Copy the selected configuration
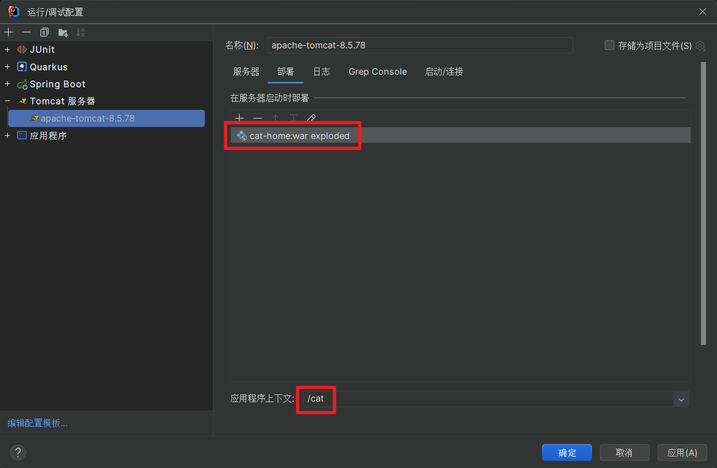 [45, 32]
